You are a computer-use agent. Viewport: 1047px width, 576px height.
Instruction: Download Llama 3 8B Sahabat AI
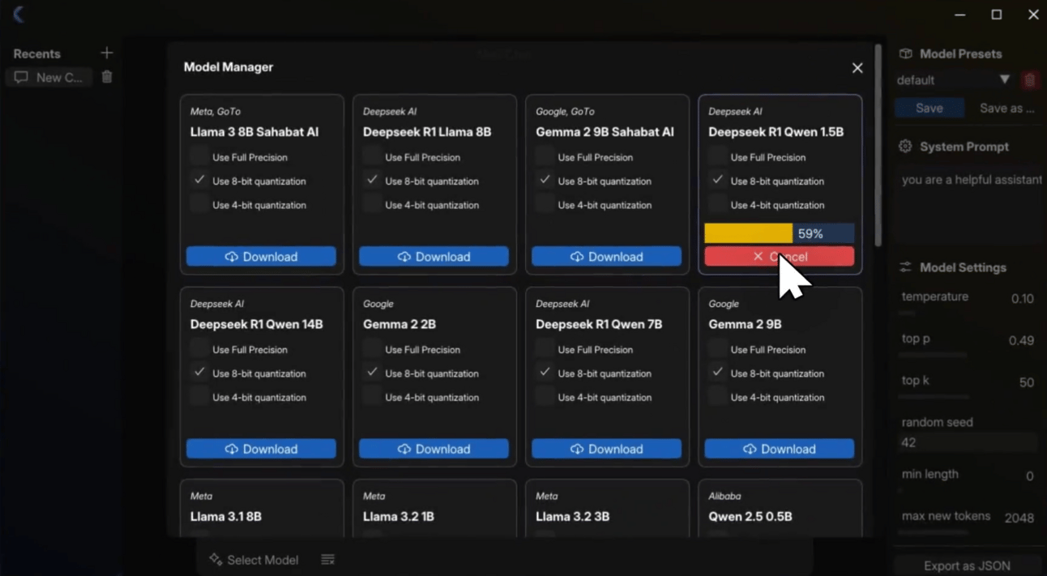coord(261,257)
